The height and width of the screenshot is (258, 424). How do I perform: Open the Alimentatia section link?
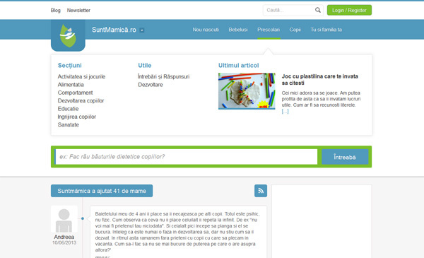click(x=71, y=85)
